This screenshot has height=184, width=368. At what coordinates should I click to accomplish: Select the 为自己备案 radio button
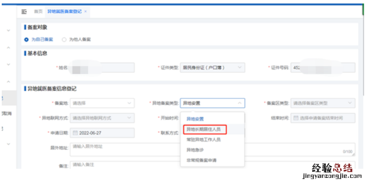(27, 39)
